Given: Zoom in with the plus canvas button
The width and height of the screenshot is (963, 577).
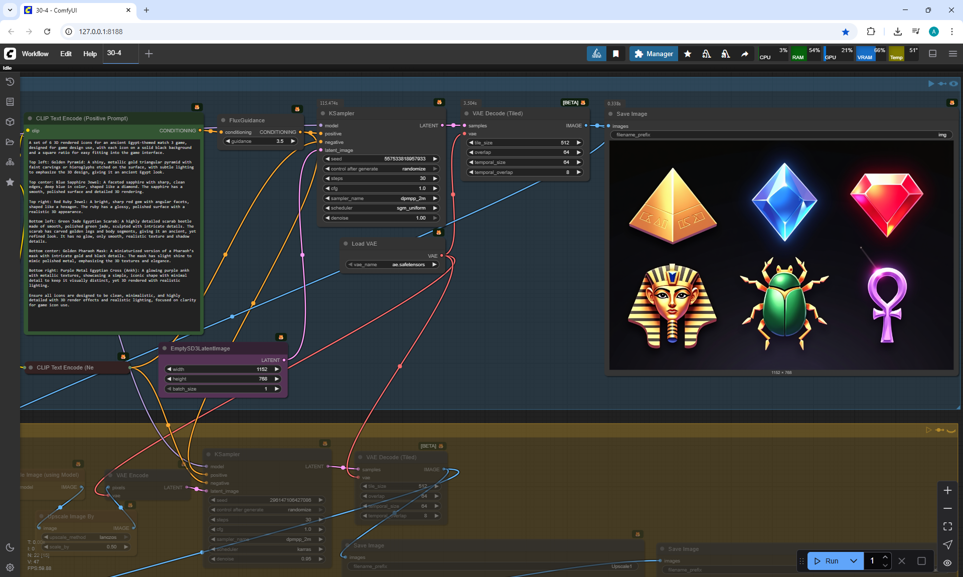Looking at the screenshot, I should (947, 490).
